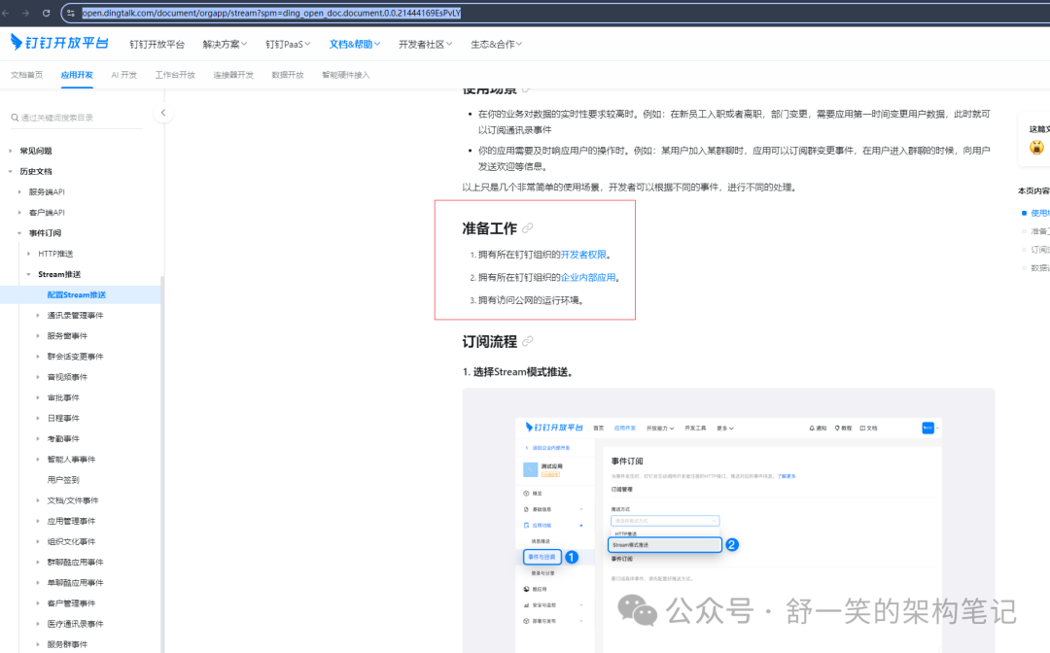The image size is (1050, 653).
Task: Reload the page with the refresh icon
Action: pos(47,13)
